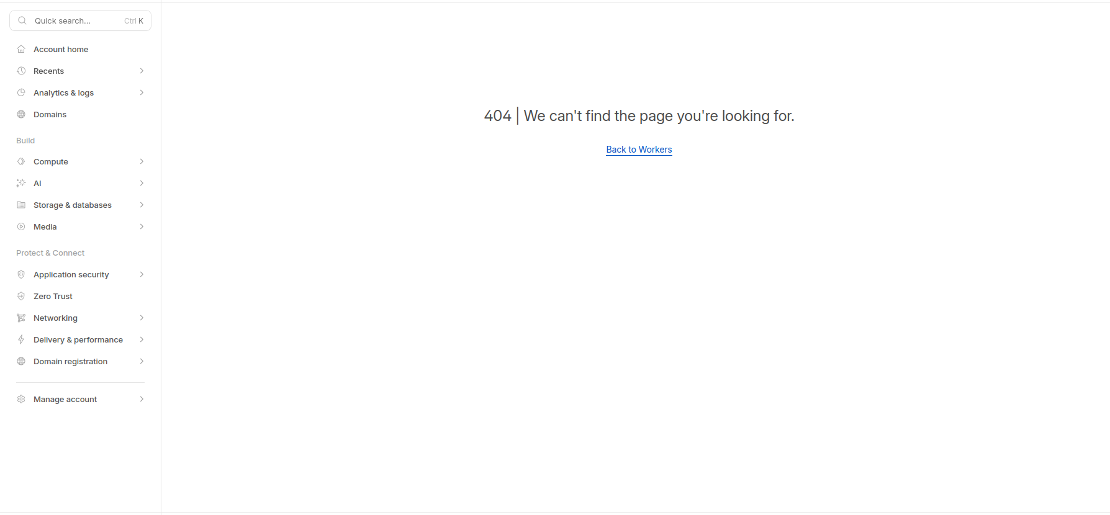Click the Compute diamond icon

pyautogui.click(x=21, y=162)
